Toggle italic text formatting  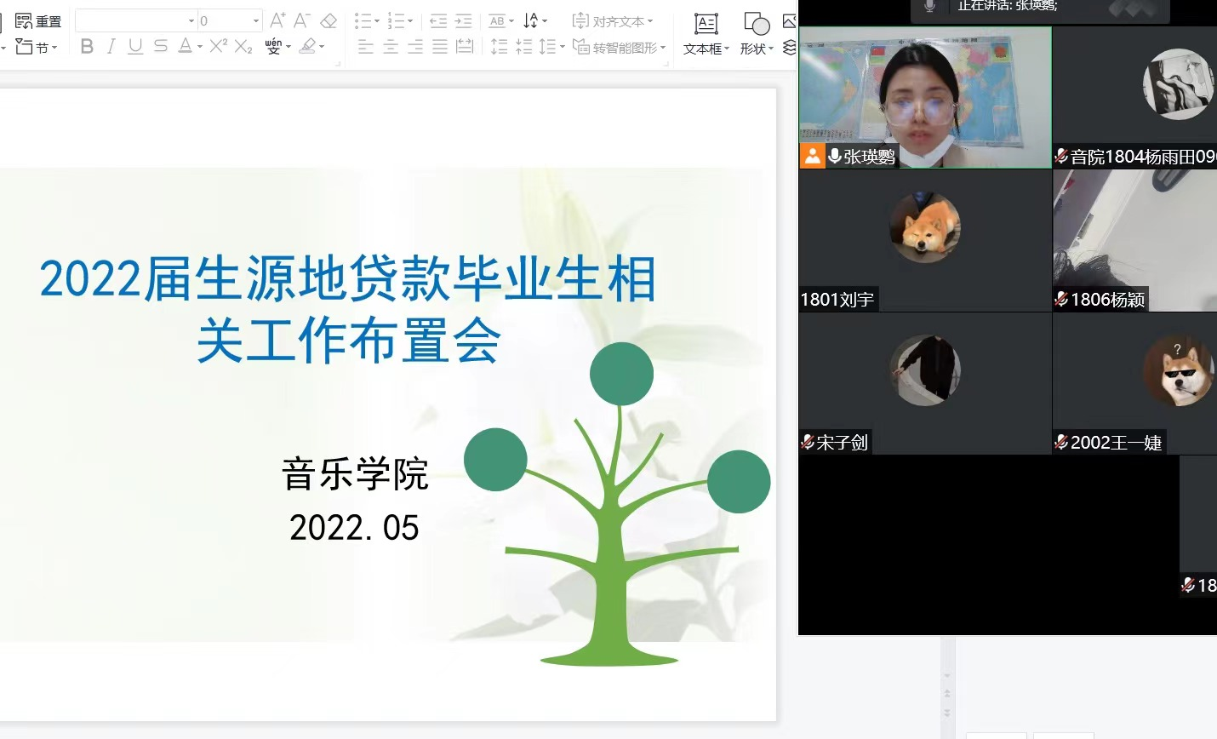(x=111, y=47)
